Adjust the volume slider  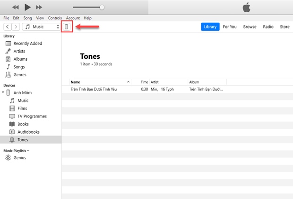point(102,8)
